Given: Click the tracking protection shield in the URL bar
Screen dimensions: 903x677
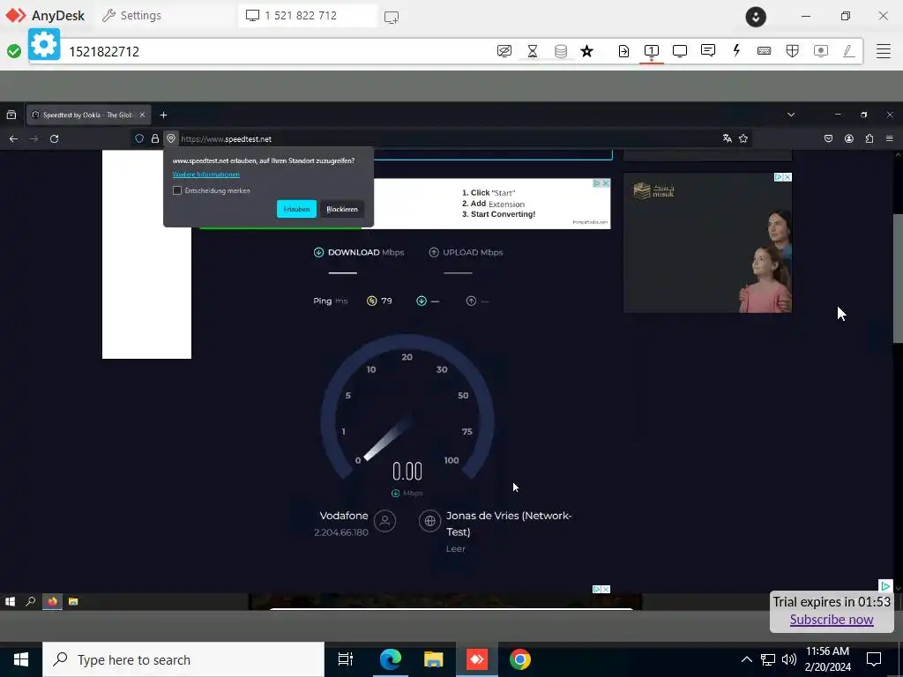Looking at the screenshot, I should coord(138,138).
